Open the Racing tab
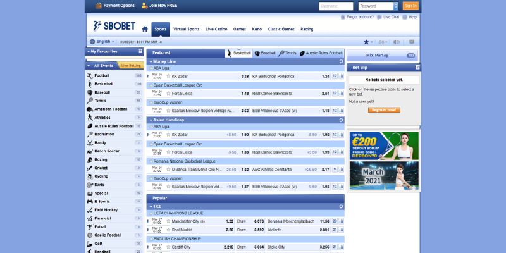The image size is (506, 253). 307,29
